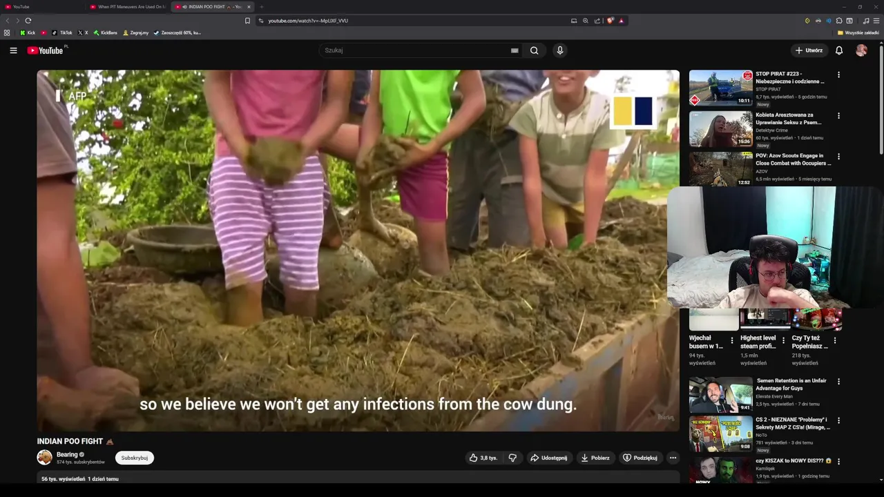This screenshot has height=497, width=884.
Task: Open the YouTube hamburger guide menu
Action: pyautogui.click(x=13, y=50)
